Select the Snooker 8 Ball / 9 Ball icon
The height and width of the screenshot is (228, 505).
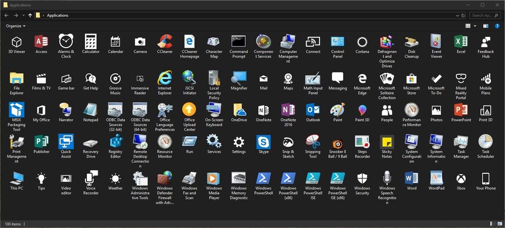(x=338, y=144)
